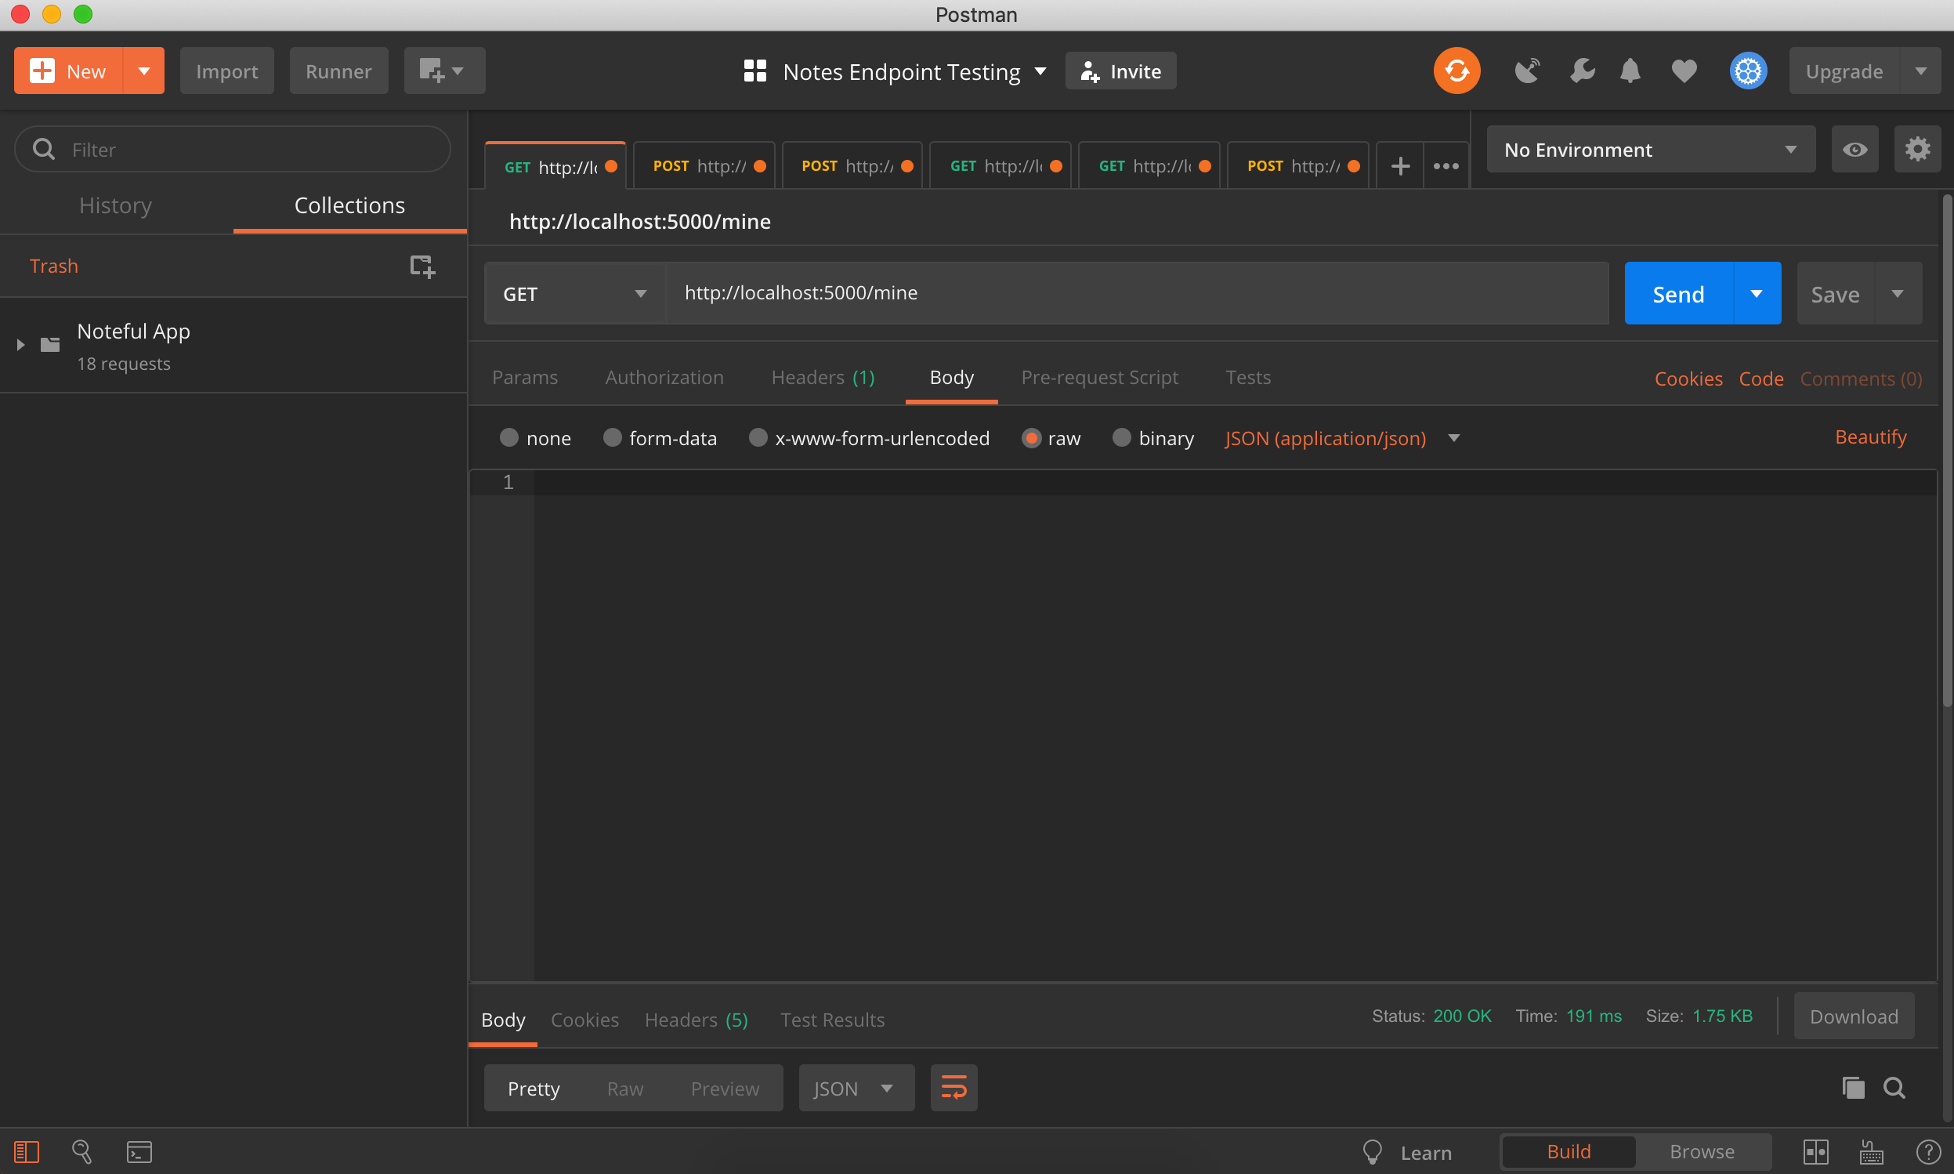Click the Download response button
Screen dimensions: 1954x1174
point(1853,1016)
